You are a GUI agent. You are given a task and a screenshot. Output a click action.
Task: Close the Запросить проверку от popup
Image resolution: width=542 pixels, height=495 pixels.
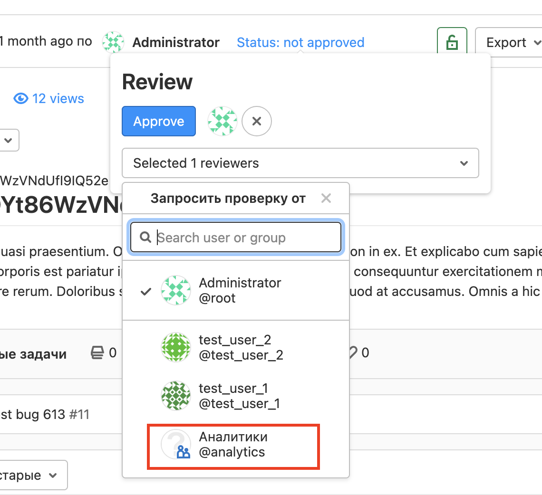(326, 198)
